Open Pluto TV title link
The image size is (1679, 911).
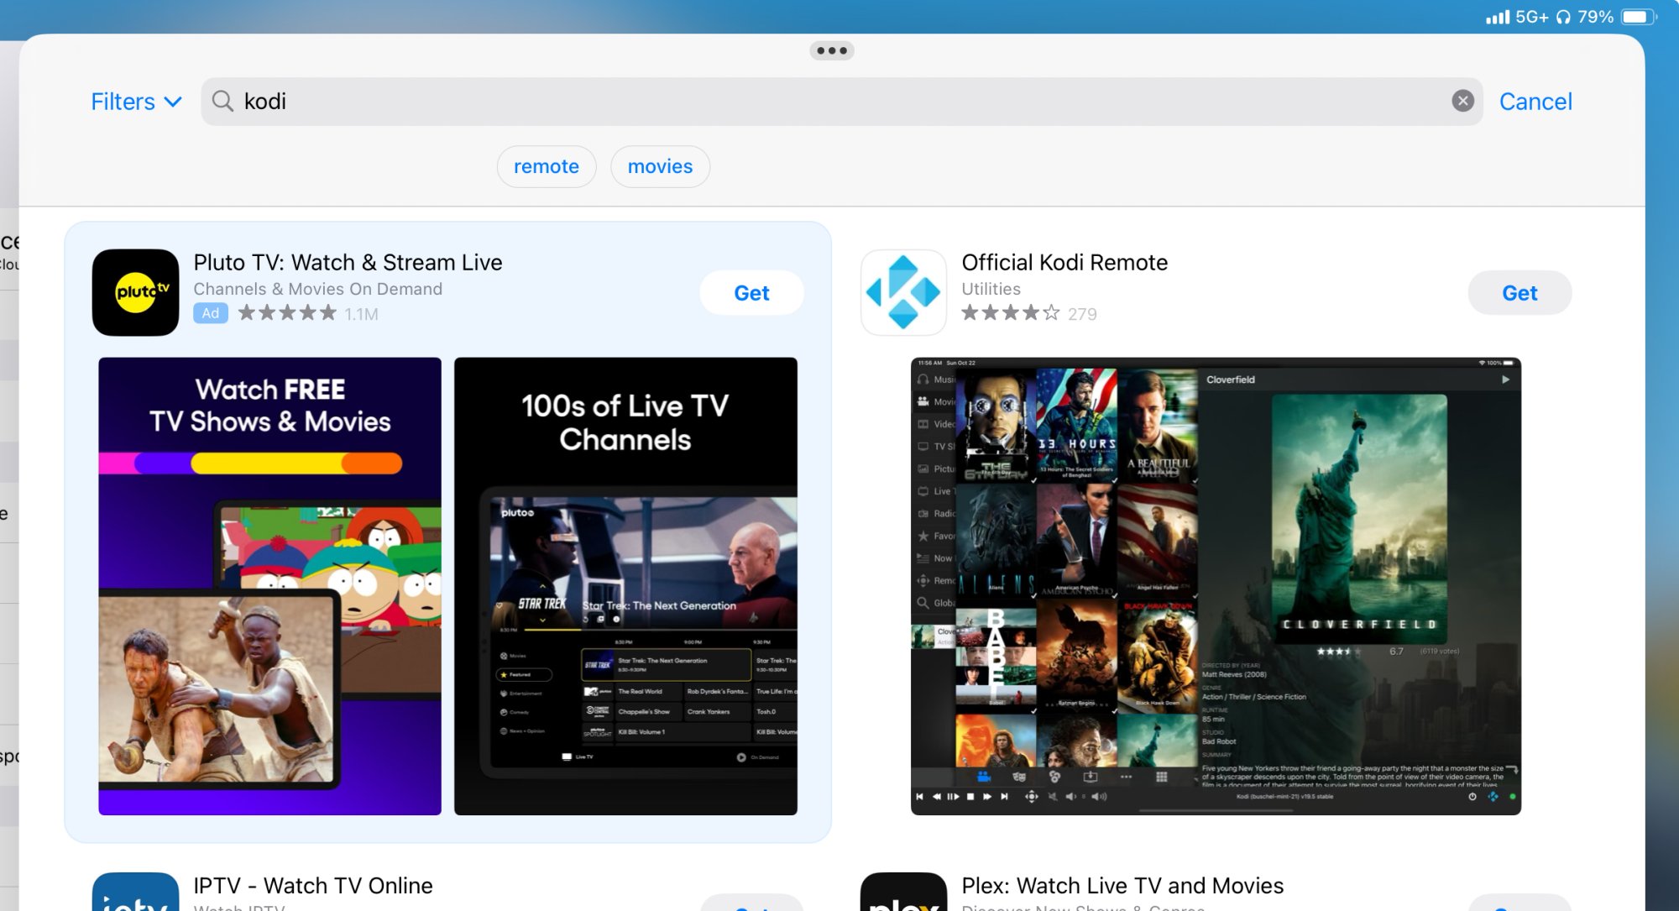[348, 263]
